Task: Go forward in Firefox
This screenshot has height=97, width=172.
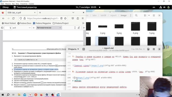Action: pyautogui.click(x=8, y=18)
